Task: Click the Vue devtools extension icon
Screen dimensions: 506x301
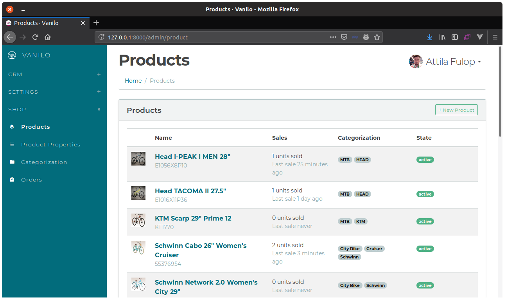Action: (x=480, y=37)
